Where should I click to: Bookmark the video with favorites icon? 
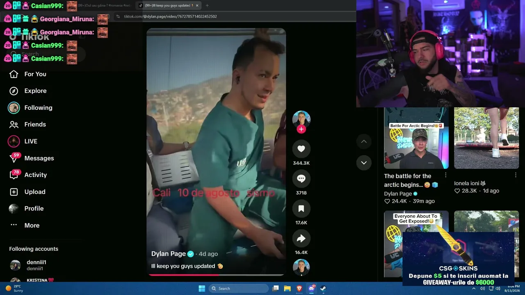[301, 209]
